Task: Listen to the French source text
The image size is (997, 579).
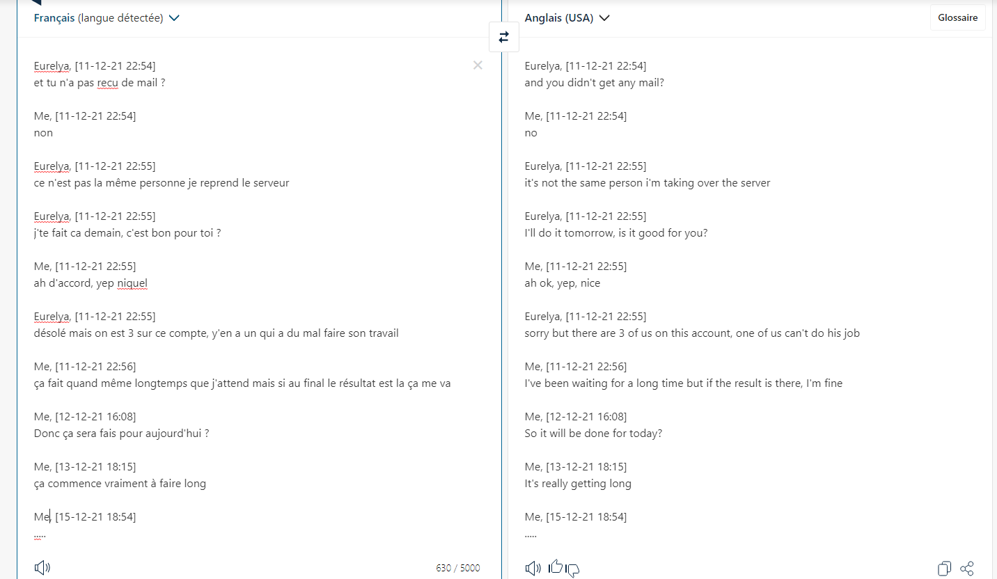Action: (42, 568)
